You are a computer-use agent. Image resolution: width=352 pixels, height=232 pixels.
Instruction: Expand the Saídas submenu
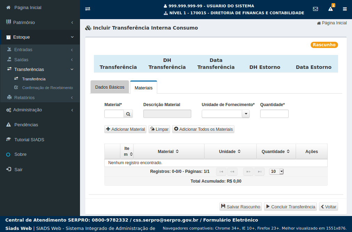(40, 59)
